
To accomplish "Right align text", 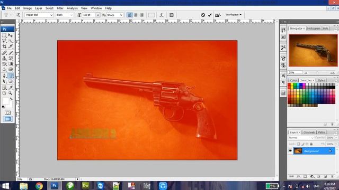I will click(x=141, y=15).
